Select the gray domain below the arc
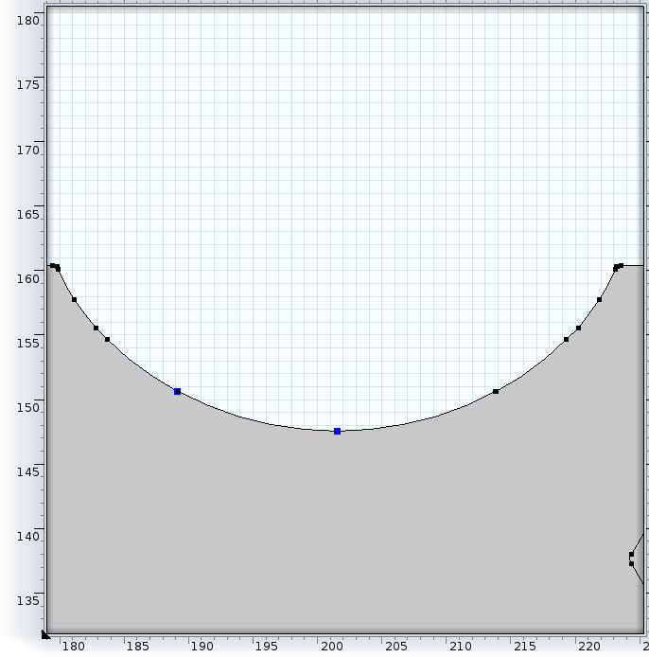 pos(331,530)
